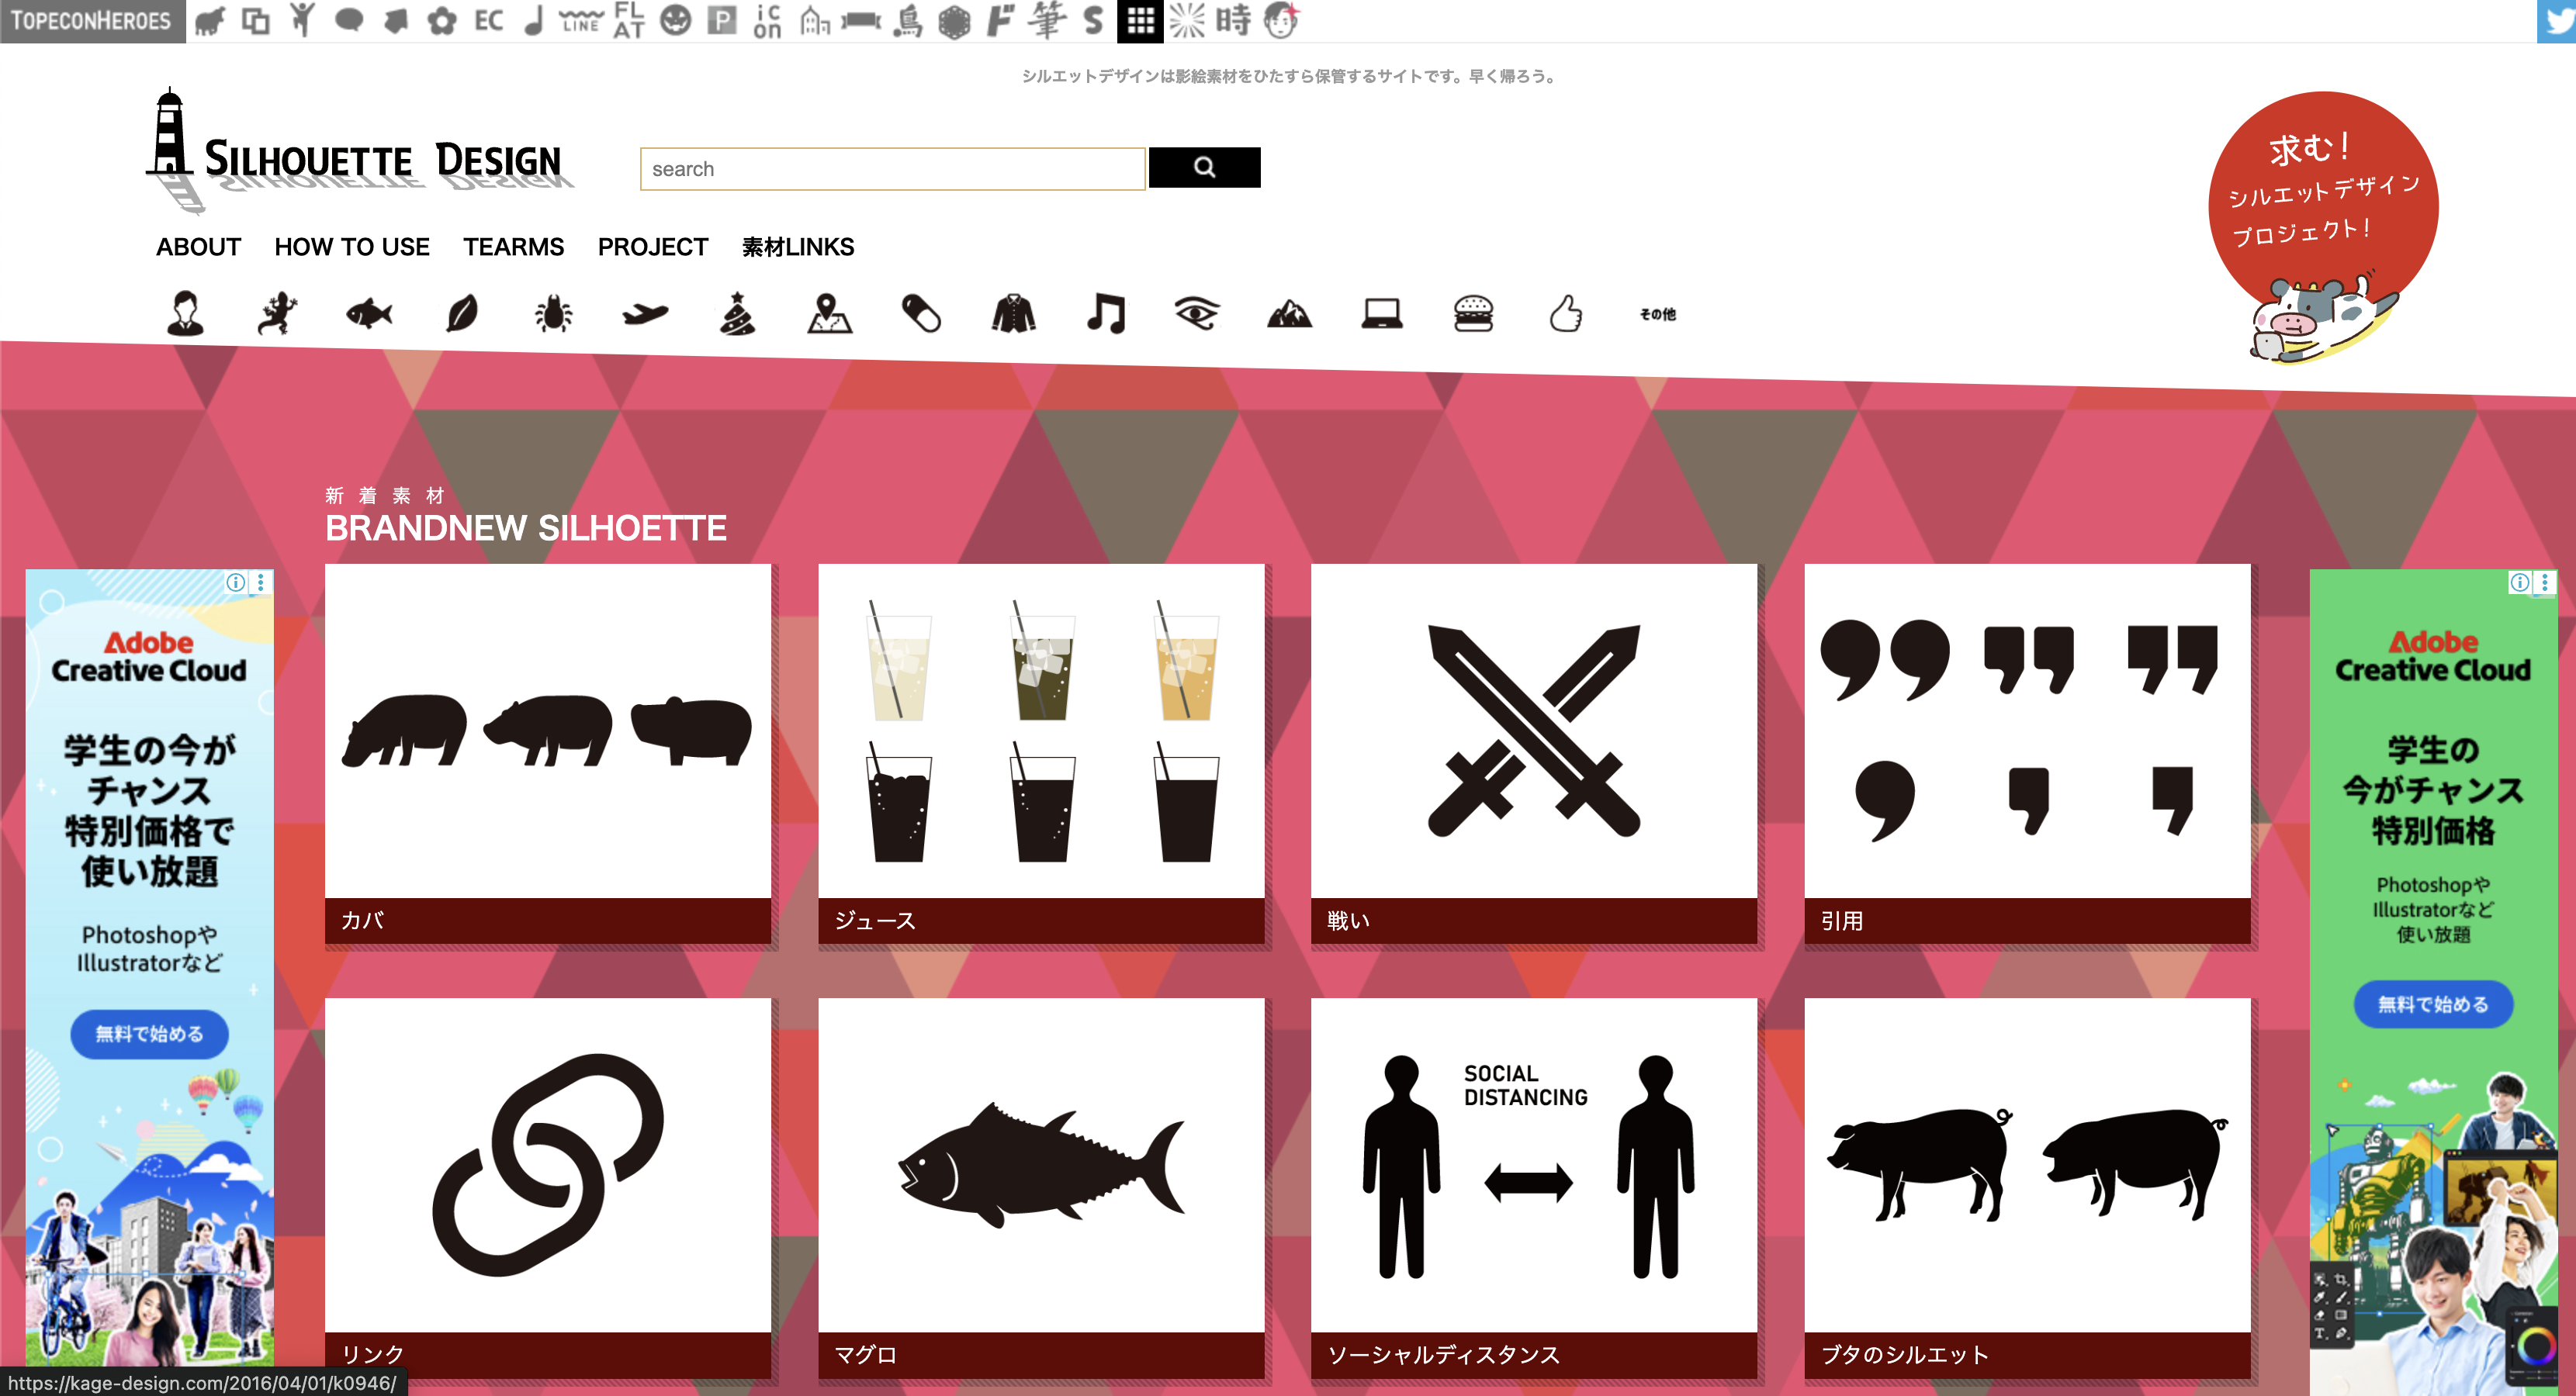Open the parking P icon in top bar

[x=721, y=20]
